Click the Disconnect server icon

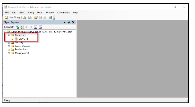[x=22, y=27]
